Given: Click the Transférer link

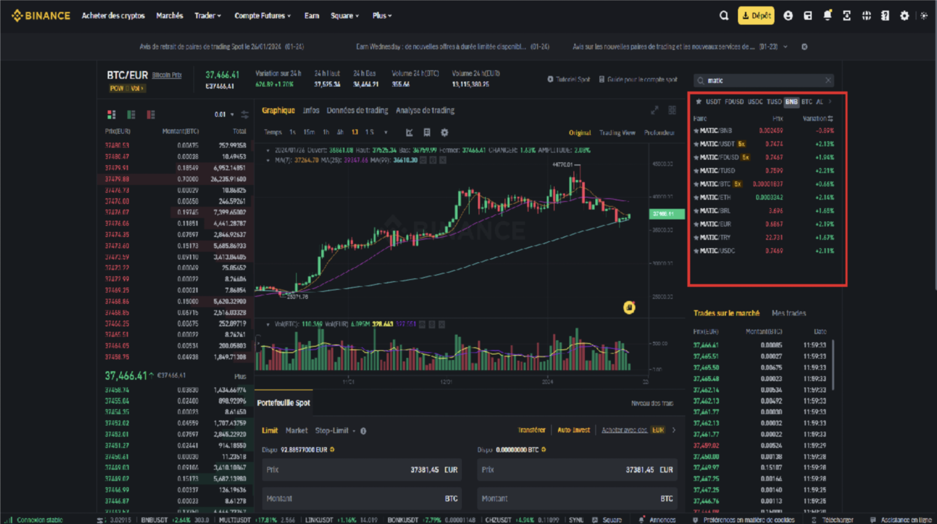Looking at the screenshot, I should (x=531, y=431).
